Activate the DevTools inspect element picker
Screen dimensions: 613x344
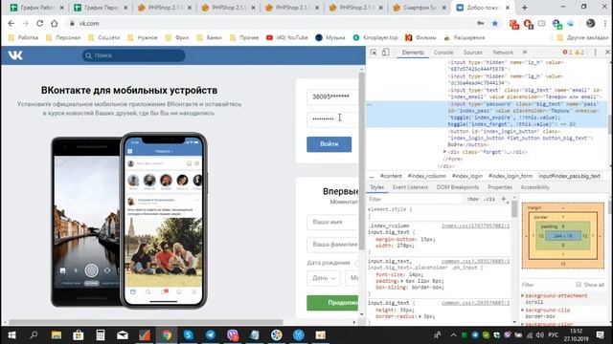pos(374,53)
